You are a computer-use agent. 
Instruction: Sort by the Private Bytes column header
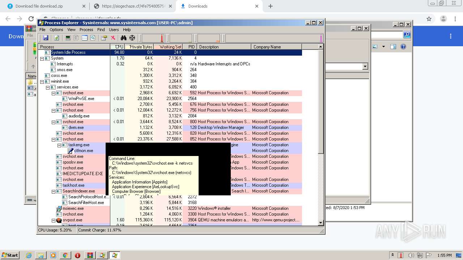pyautogui.click(x=139, y=47)
